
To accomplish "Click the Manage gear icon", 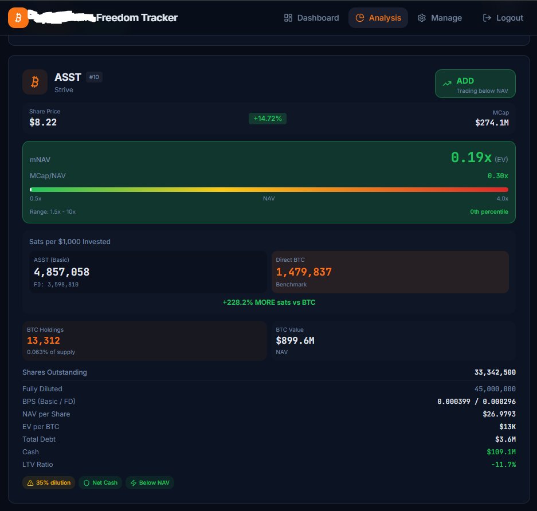I will coord(422,18).
